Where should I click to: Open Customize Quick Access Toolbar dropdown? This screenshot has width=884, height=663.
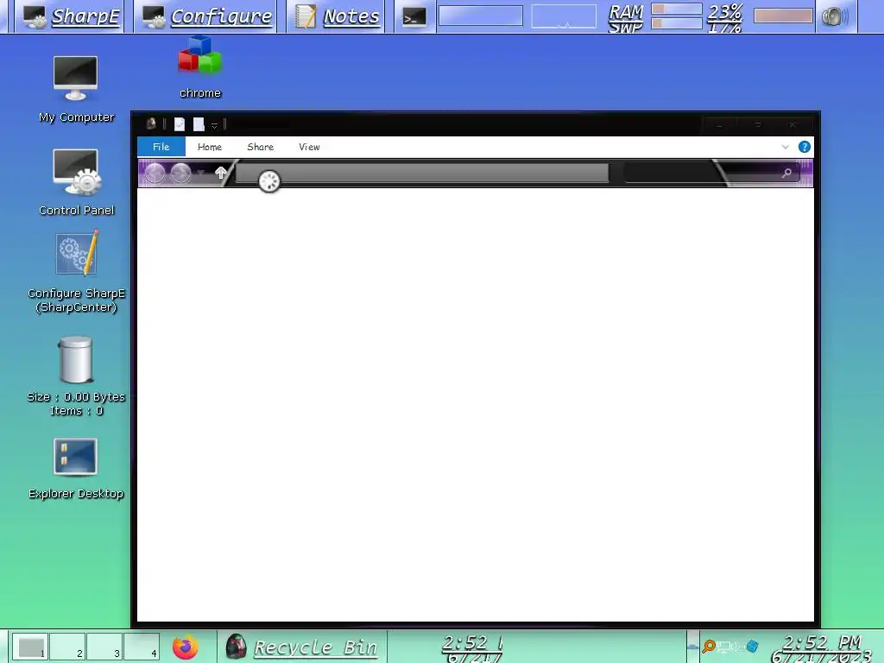click(214, 125)
